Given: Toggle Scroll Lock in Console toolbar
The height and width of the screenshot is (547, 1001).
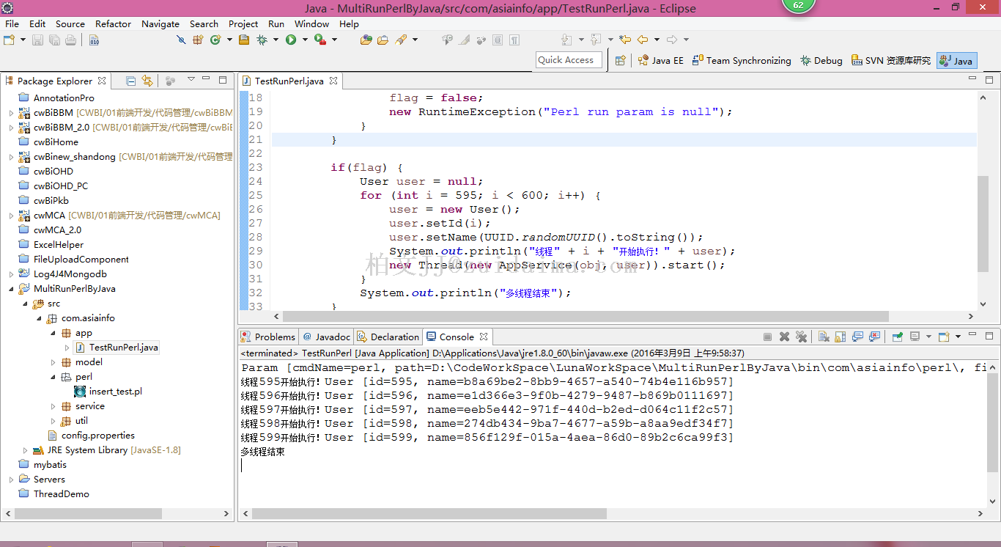Looking at the screenshot, I should click(x=840, y=337).
